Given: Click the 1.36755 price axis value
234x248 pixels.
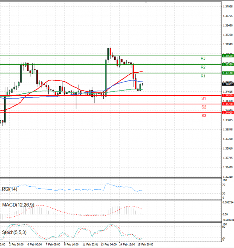Looking at the screenshot, I should 228,16.
